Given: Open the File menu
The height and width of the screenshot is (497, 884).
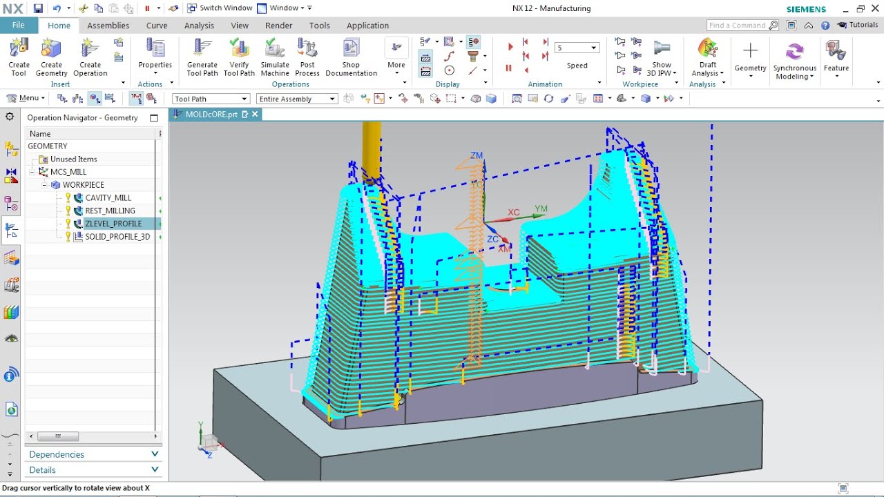Looking at the screenshot, I should [x=19, y=26].
